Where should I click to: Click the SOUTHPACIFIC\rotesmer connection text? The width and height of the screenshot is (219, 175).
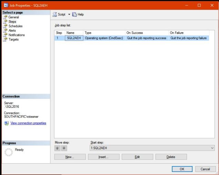click(21, 117)
